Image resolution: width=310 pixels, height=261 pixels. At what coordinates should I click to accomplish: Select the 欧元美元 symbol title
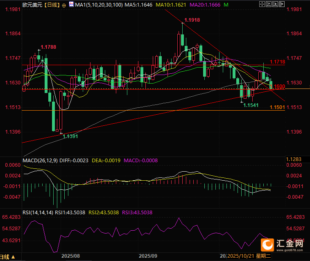click(x=32, y=5)
